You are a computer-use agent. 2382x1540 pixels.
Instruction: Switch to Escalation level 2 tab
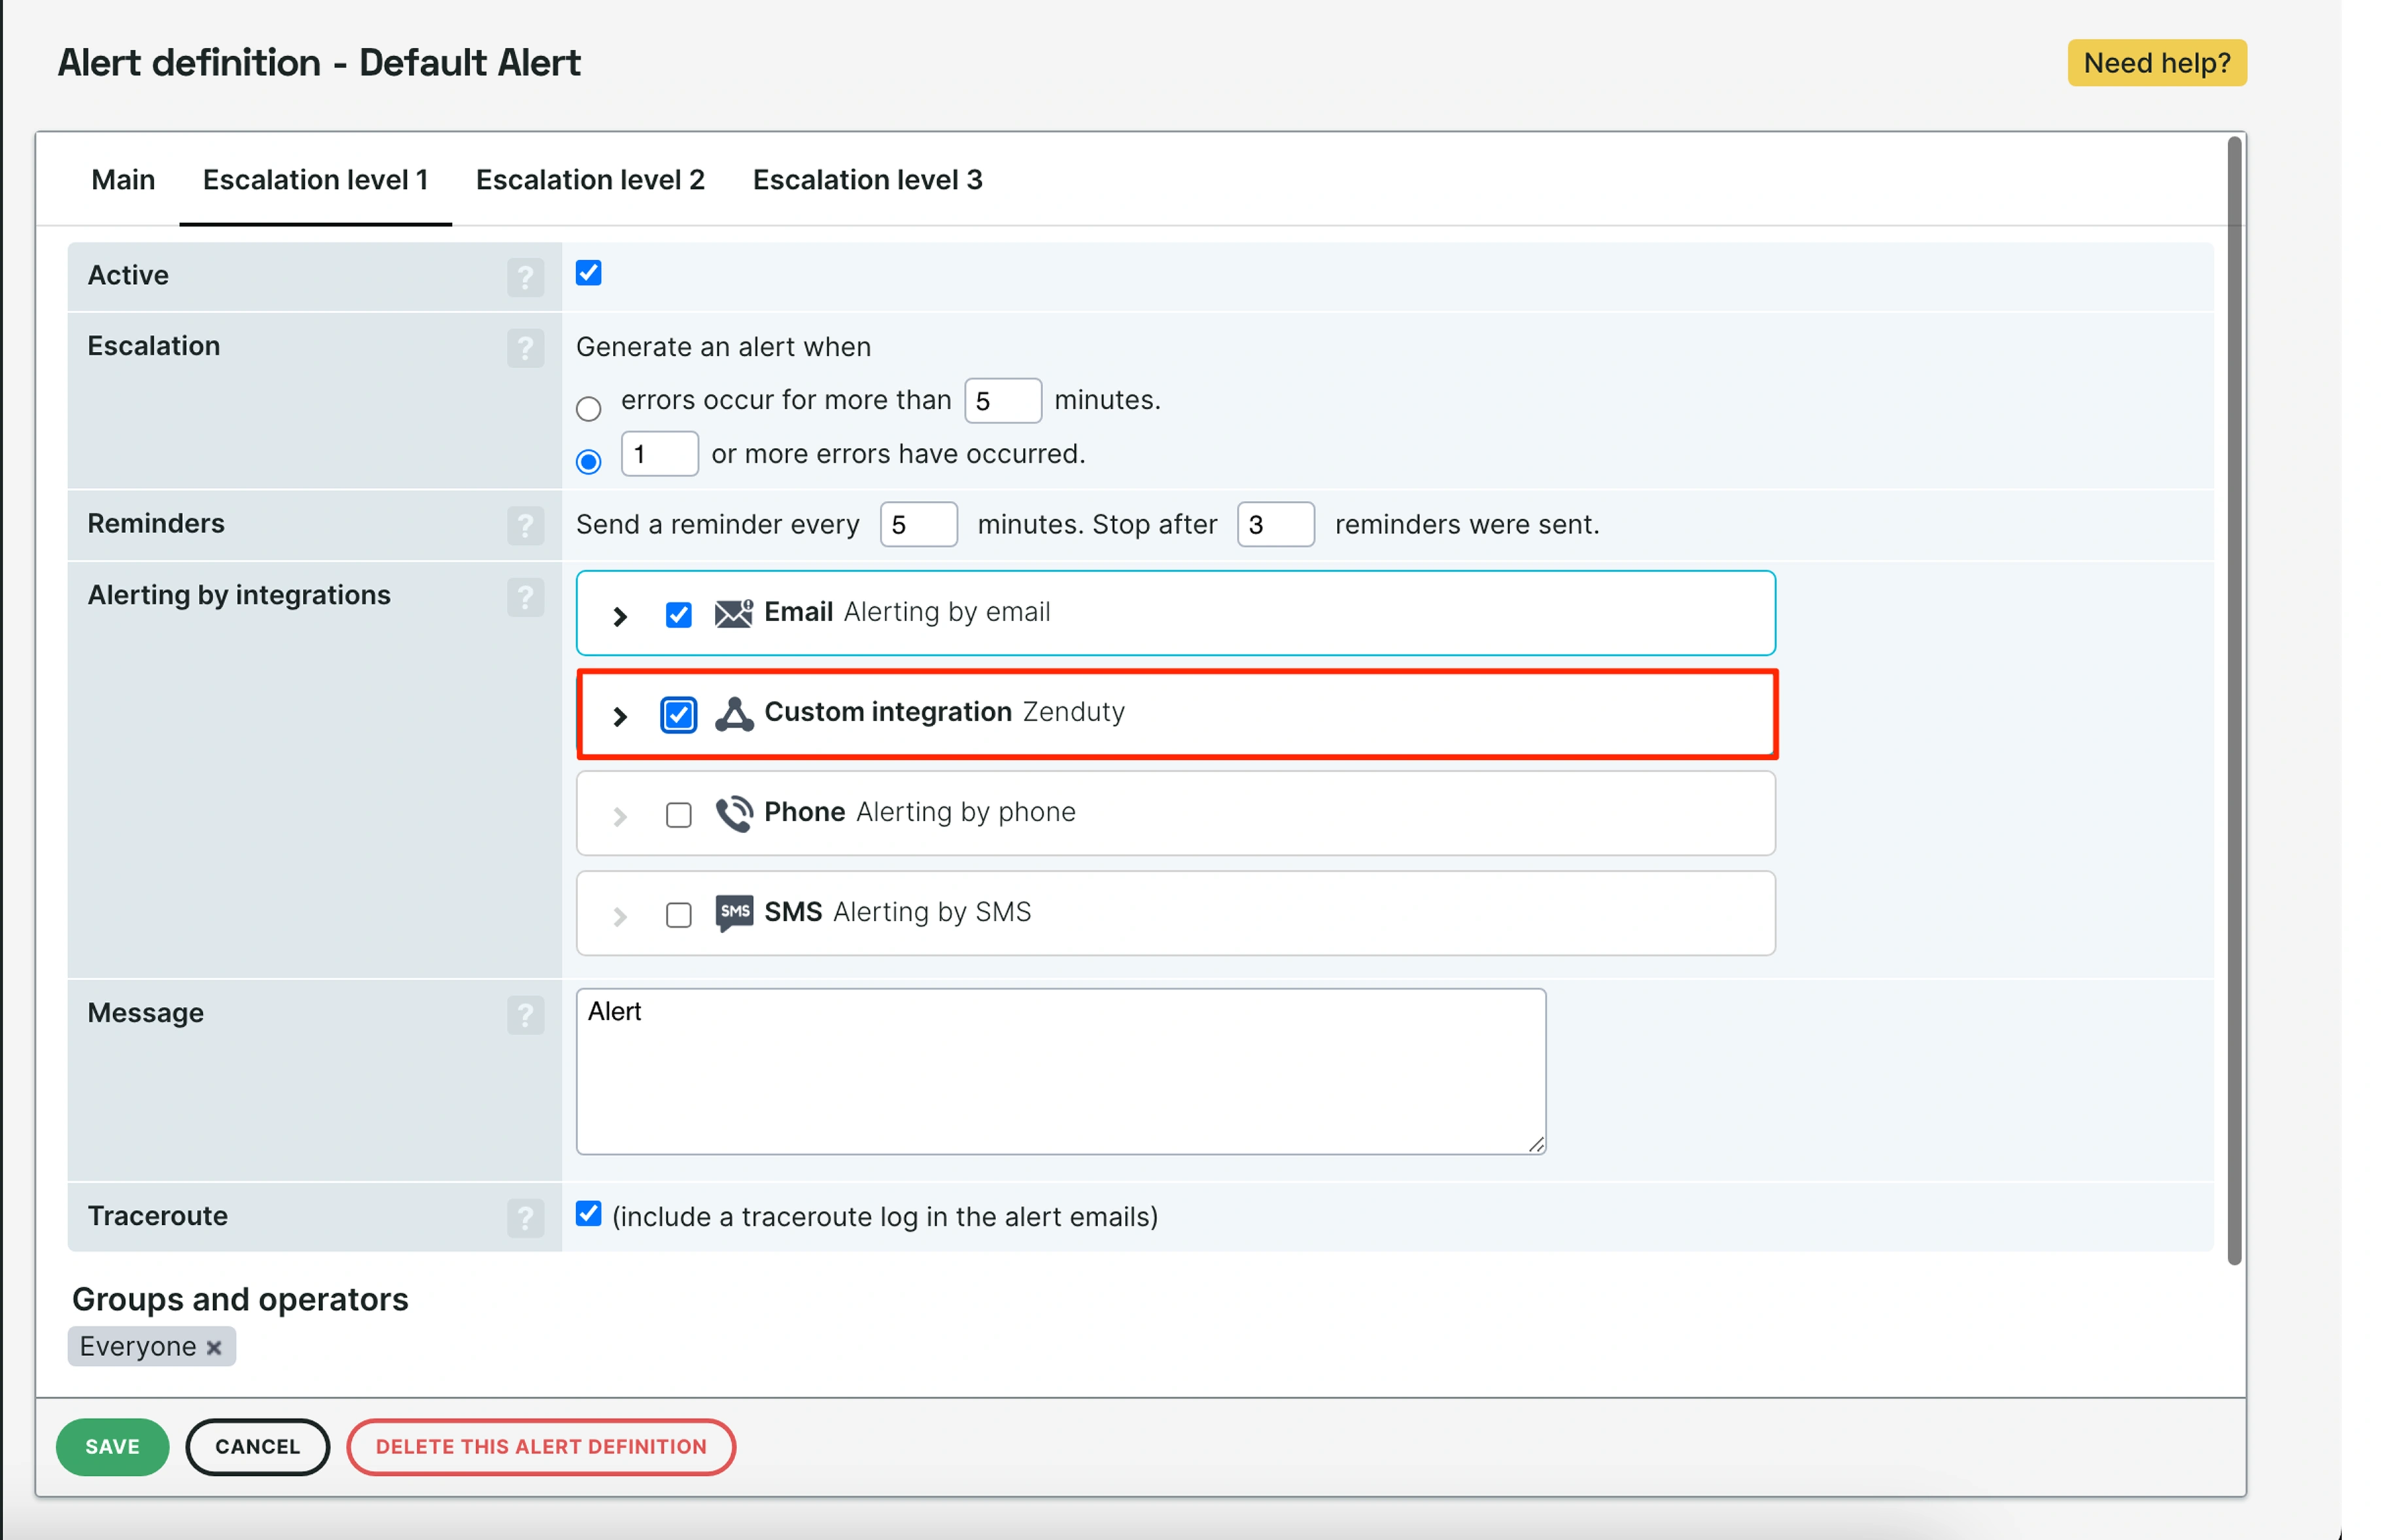590,180
